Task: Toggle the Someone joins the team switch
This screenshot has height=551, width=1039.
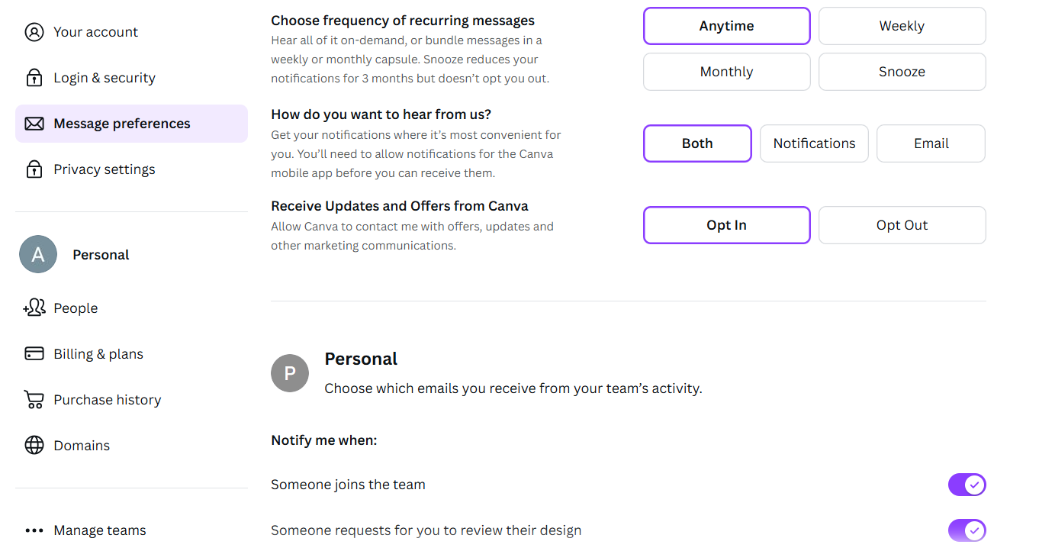Action: [967, 485]
